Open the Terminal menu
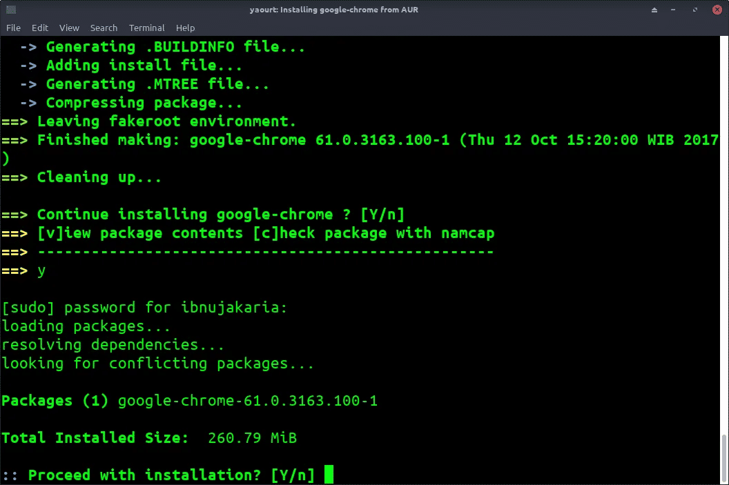 click(x=146, y=28)
